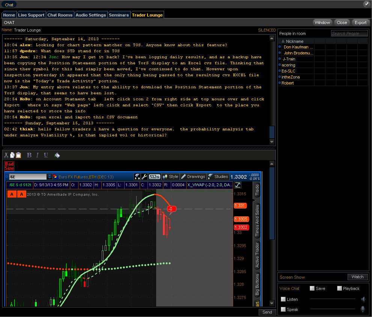This screenshot has height=317, width=372.
Task: Select intheZona in people list
Action: click(291, 77)
